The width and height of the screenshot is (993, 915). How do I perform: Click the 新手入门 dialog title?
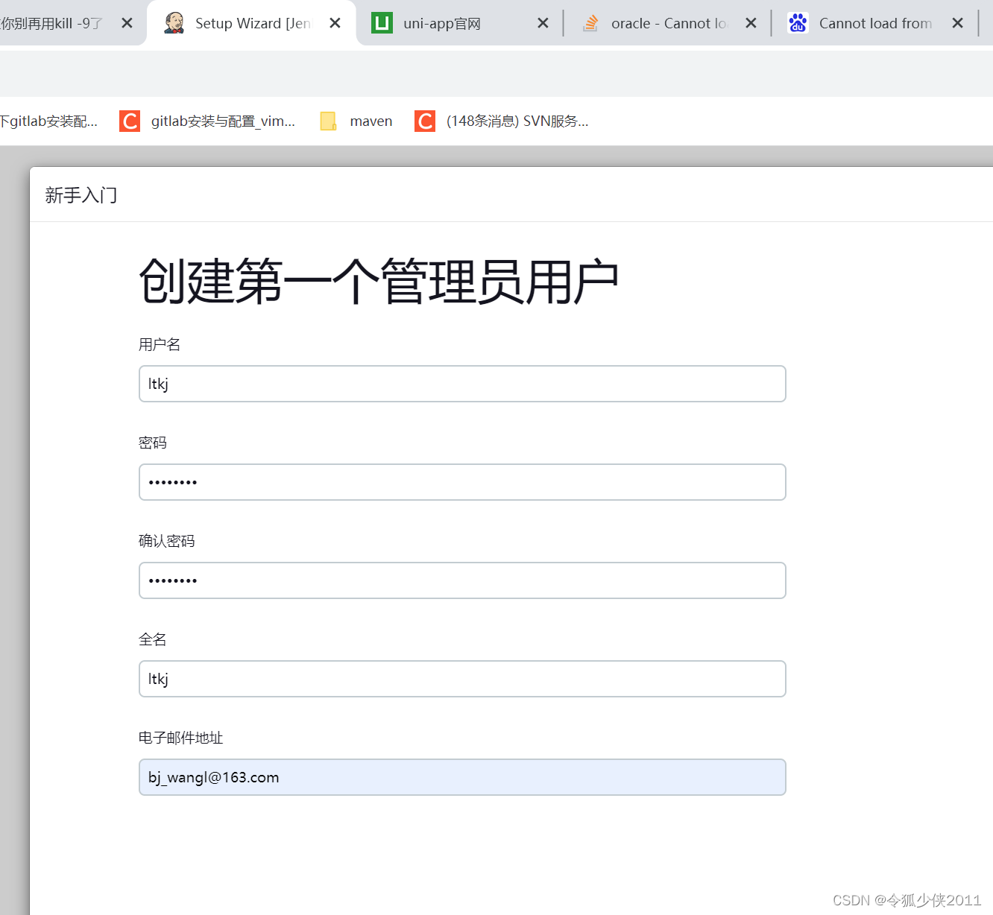pyautogui.click(x=81, y=195)
